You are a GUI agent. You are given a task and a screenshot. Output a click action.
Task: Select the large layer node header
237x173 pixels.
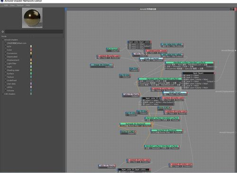tap(198, 73)
